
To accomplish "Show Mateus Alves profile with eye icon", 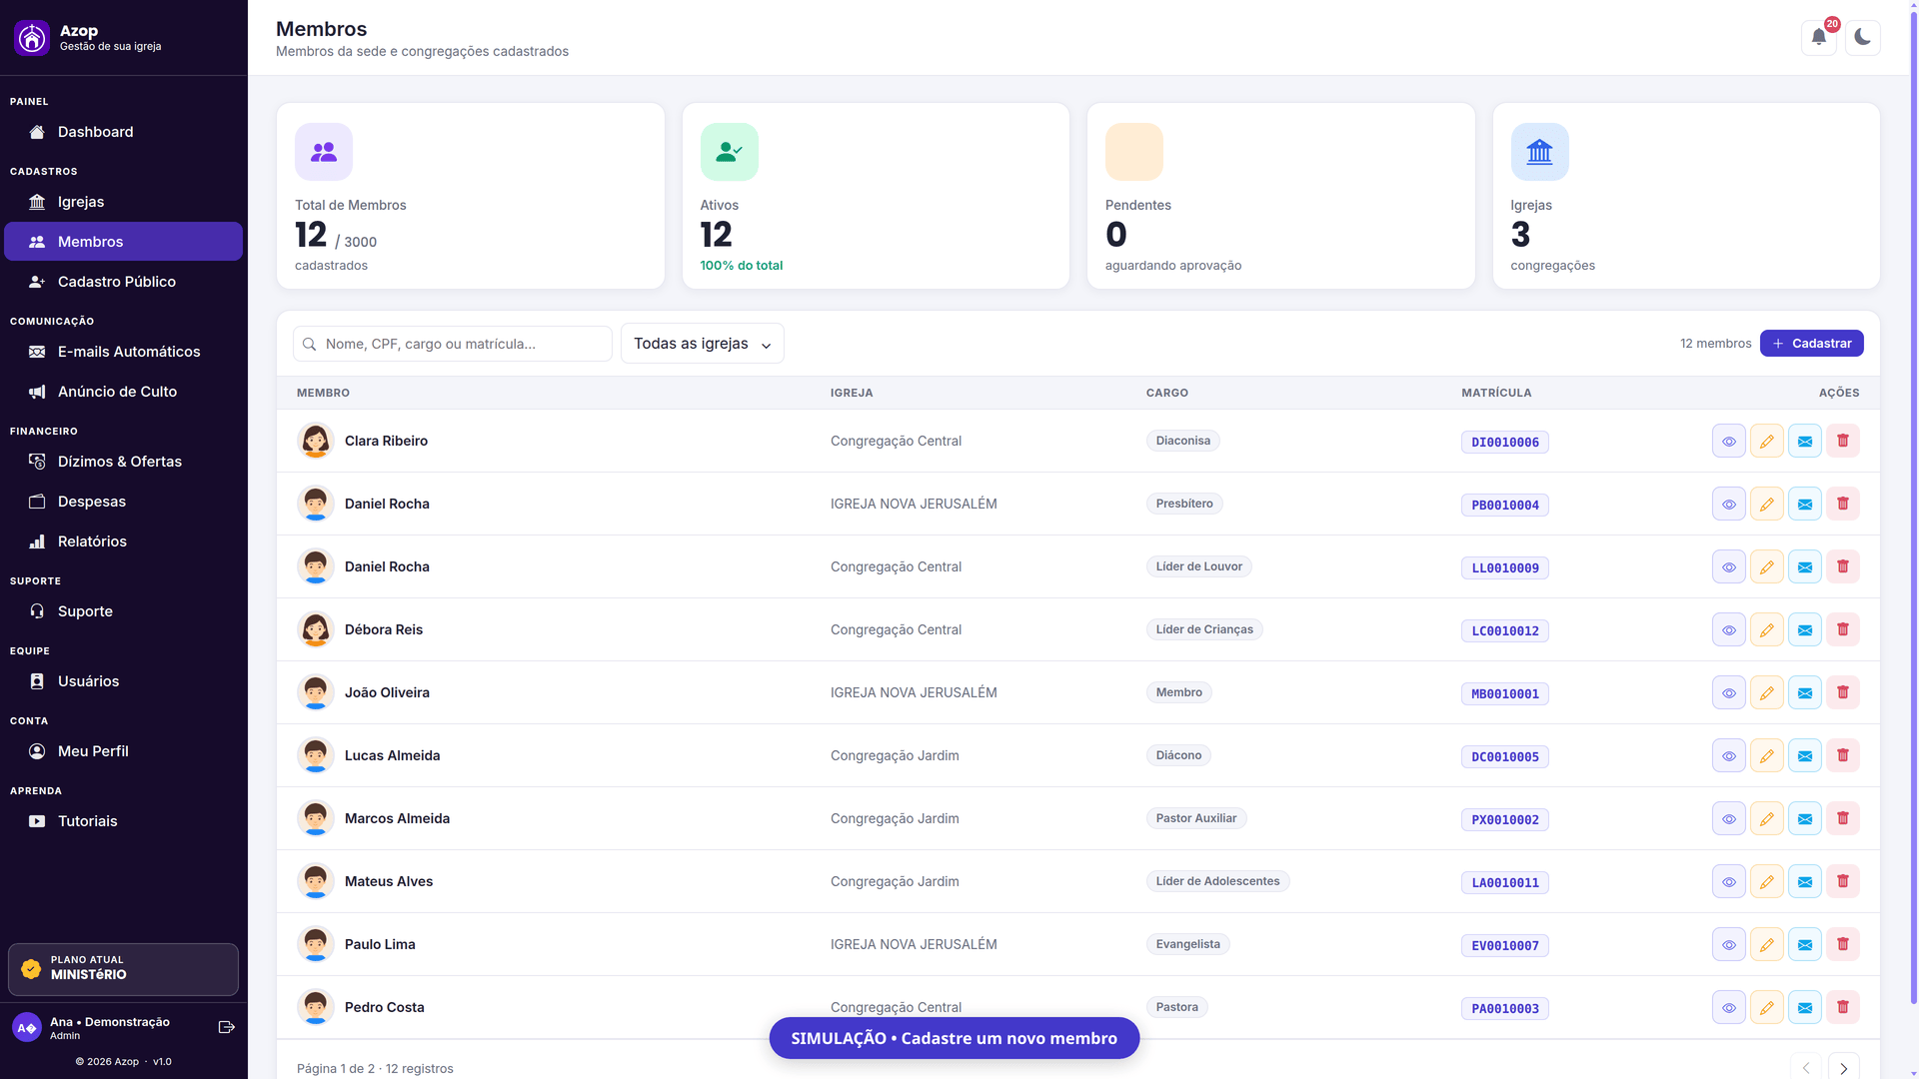I will tap(1729, 881).
